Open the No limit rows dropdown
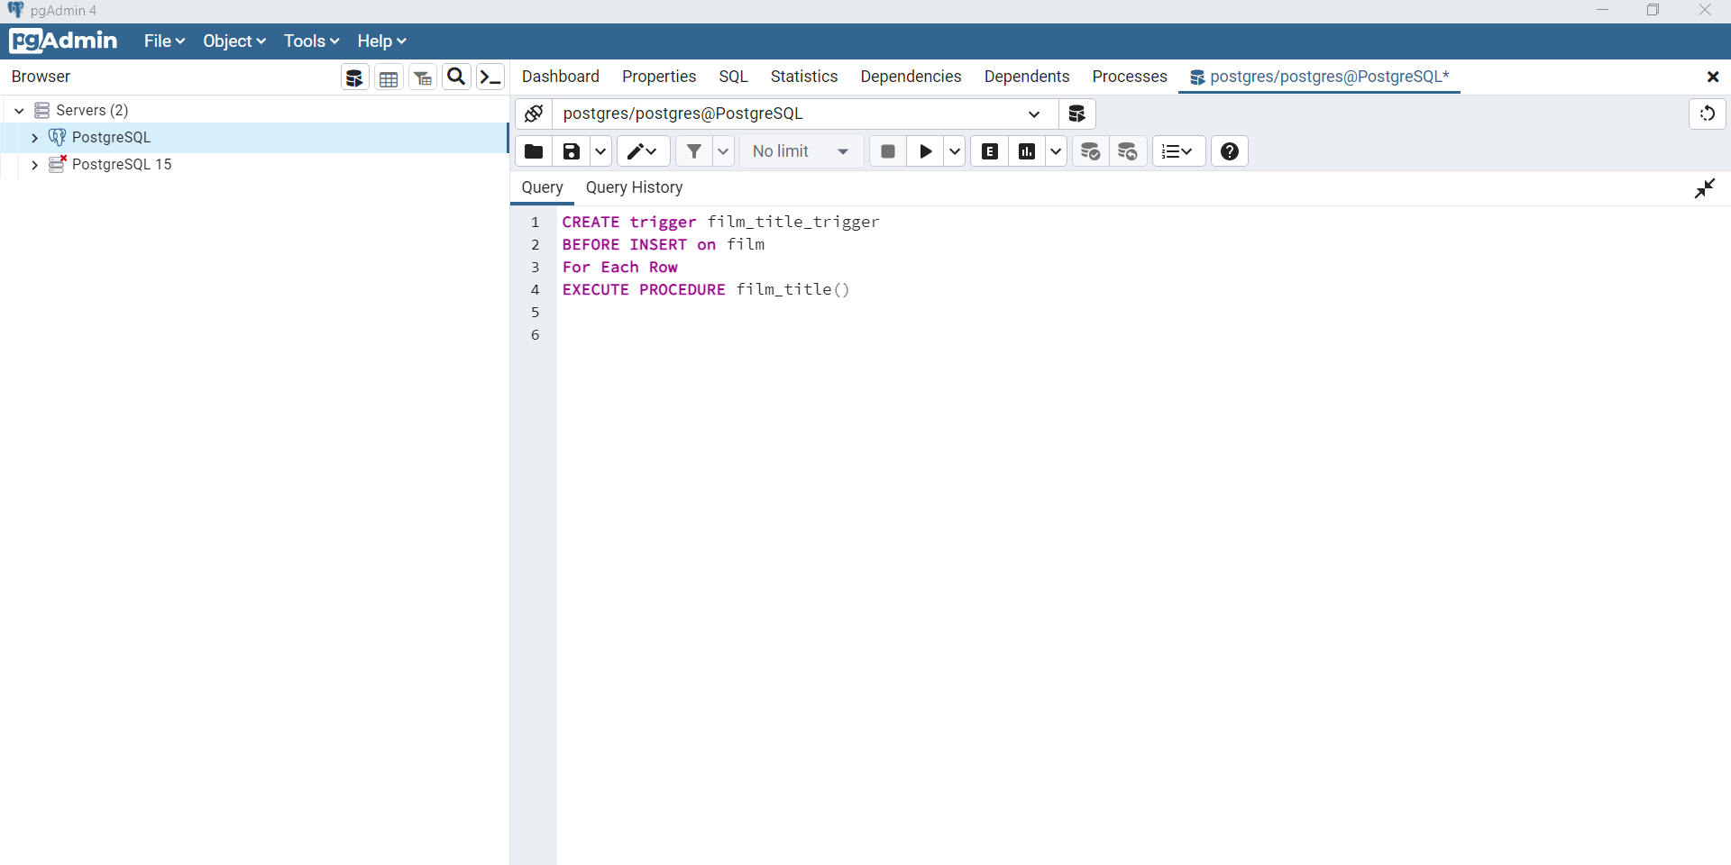Viewport: 1731px width, 865px height. 801,151
